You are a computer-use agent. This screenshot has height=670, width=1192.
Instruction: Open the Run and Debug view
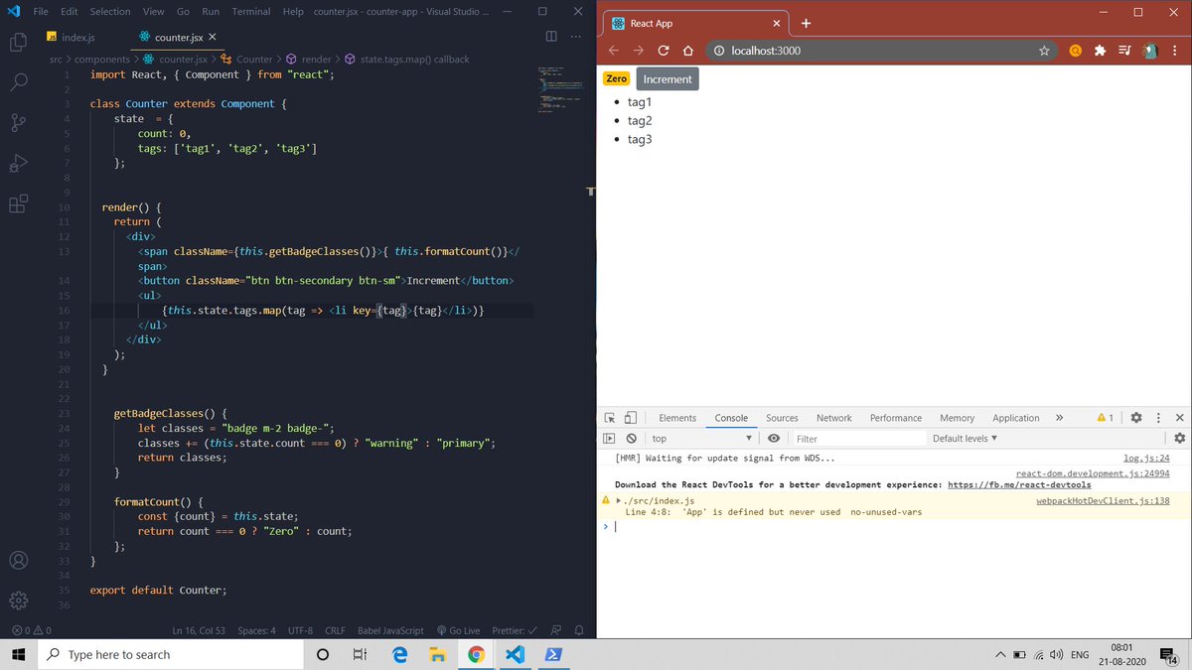point(18,163)
